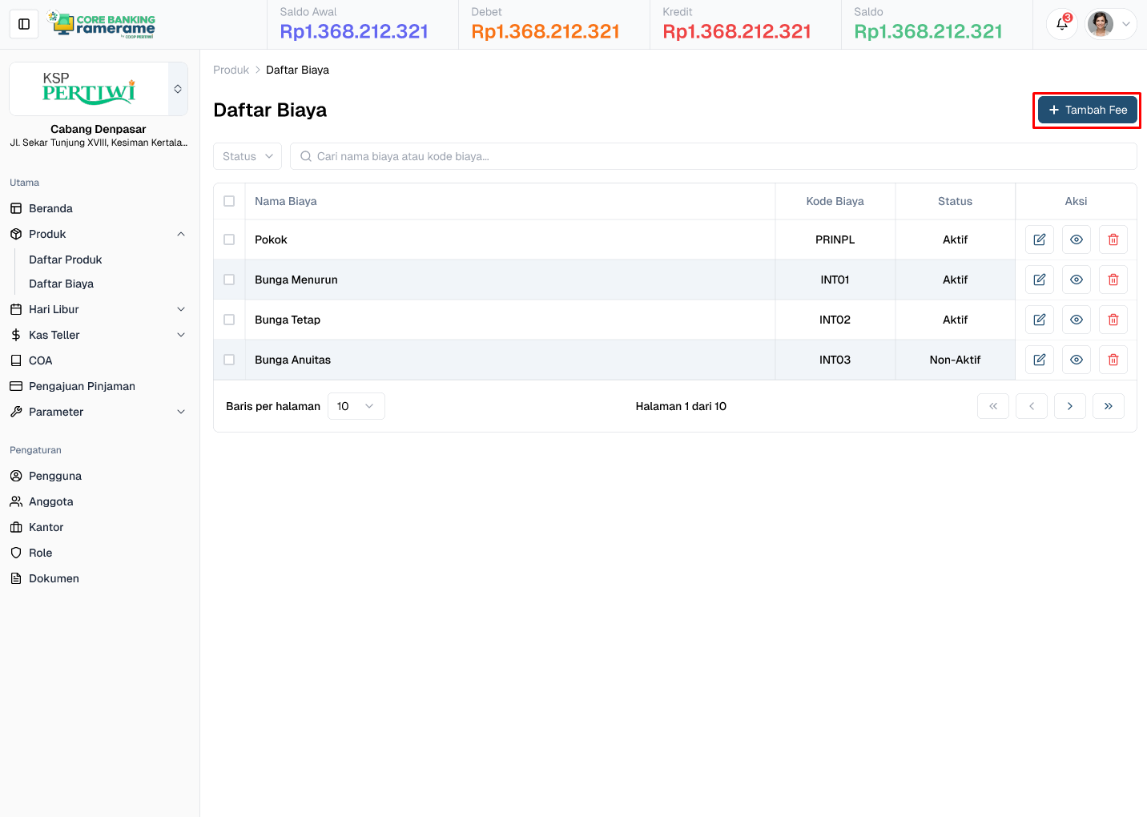Open the Status filter dropdown
The image size is (1147, 817).
click(247, 156)
